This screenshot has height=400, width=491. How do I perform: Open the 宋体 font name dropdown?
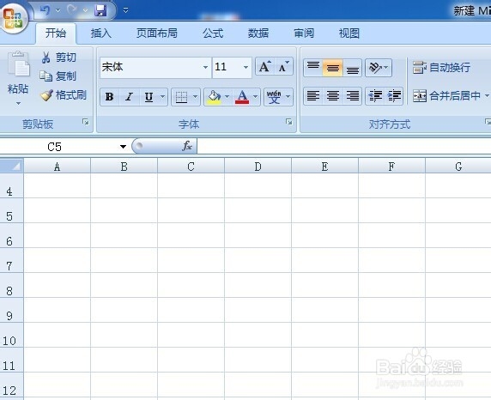click(205, 67)
